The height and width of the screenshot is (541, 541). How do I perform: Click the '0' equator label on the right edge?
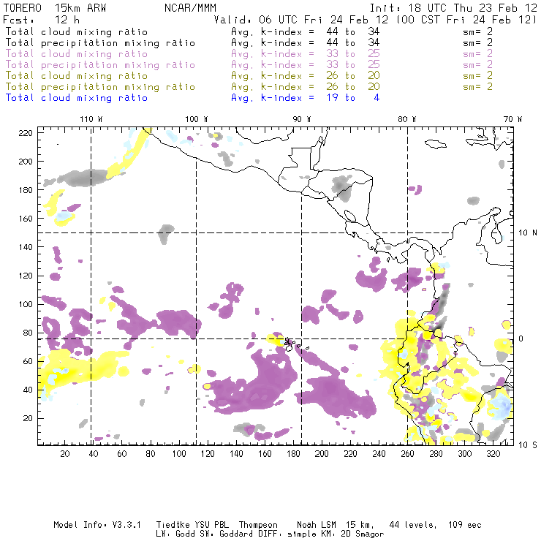pos(521,338)
